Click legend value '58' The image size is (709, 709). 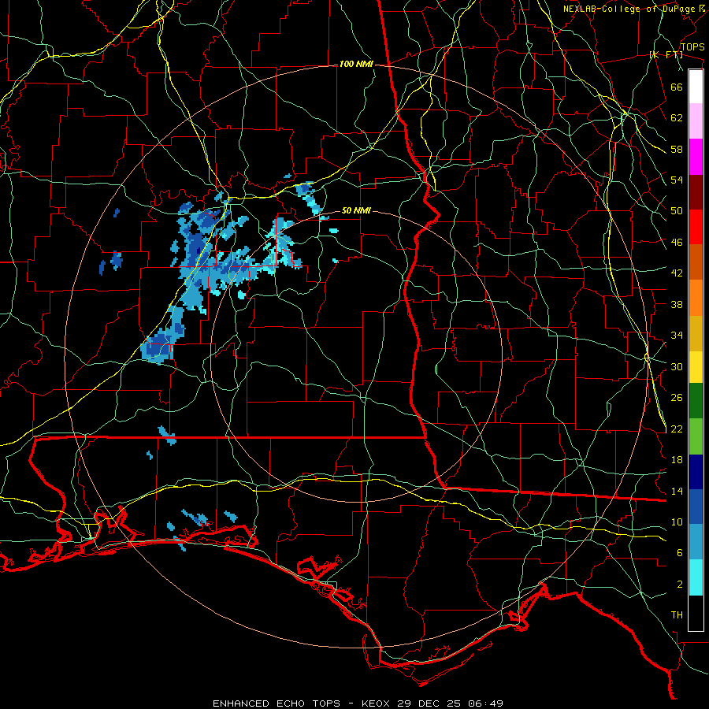coord(677,149)
